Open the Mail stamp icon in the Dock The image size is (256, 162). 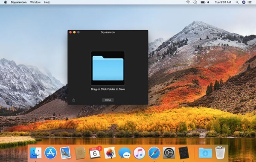point(65,153)
